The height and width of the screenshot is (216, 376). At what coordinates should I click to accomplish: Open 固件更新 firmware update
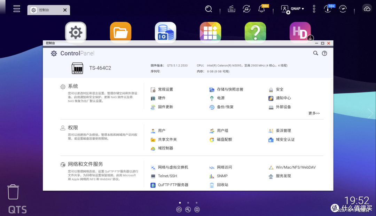(x=162, y=107)
